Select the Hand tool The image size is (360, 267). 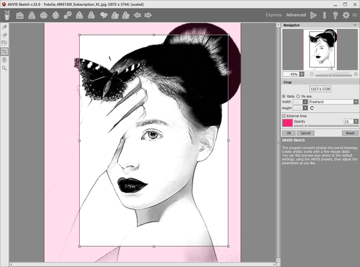4,60
